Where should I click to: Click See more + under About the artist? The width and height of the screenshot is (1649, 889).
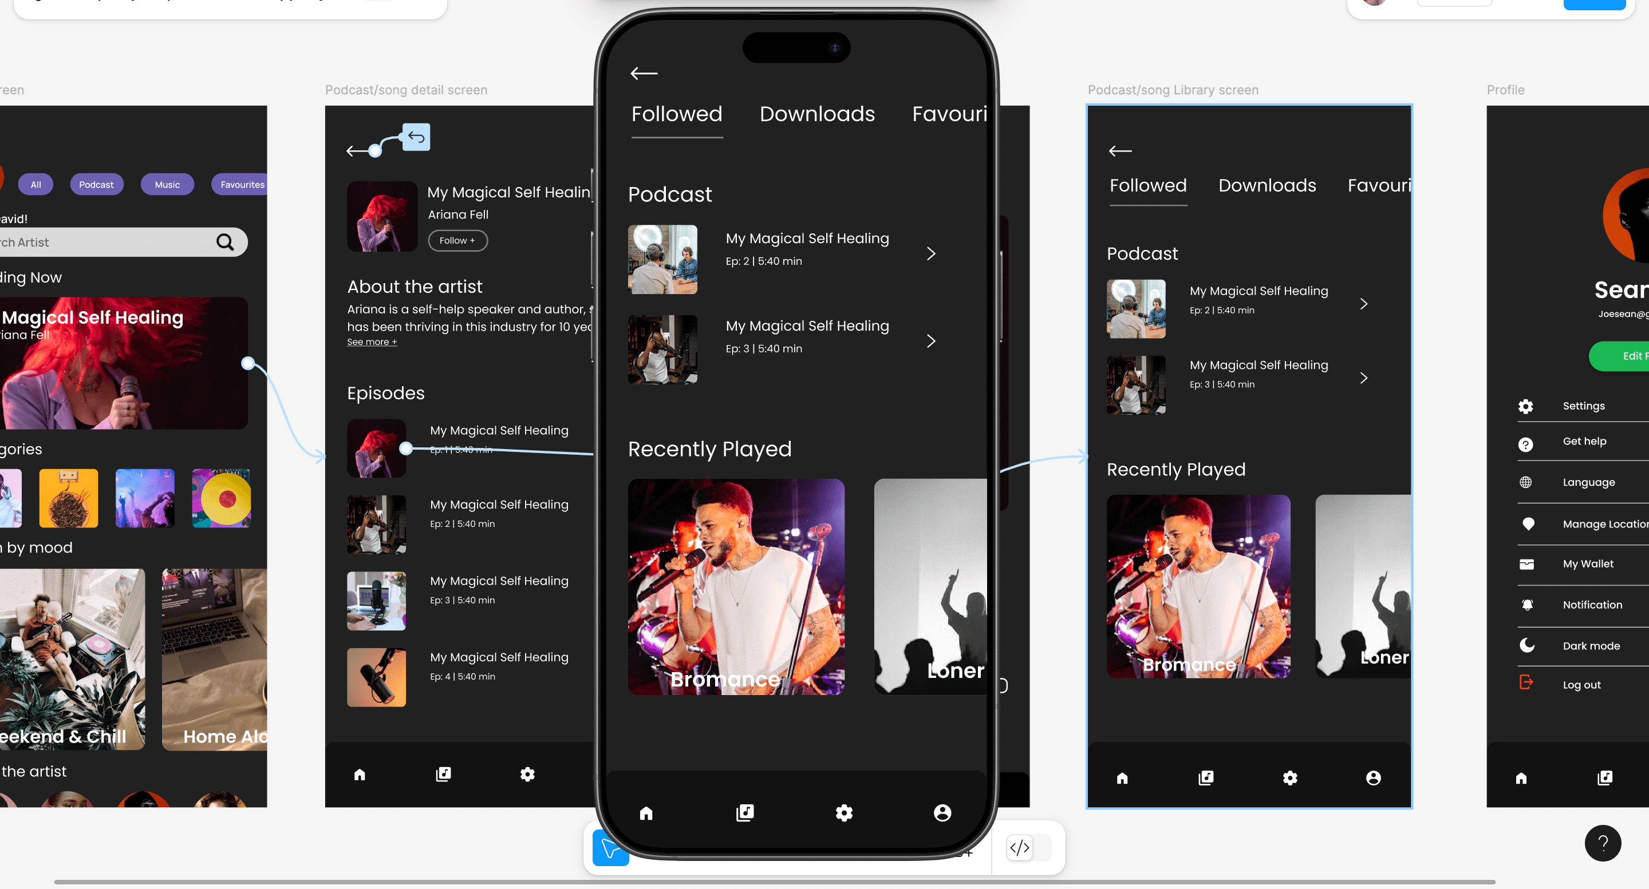click(371, 342)
